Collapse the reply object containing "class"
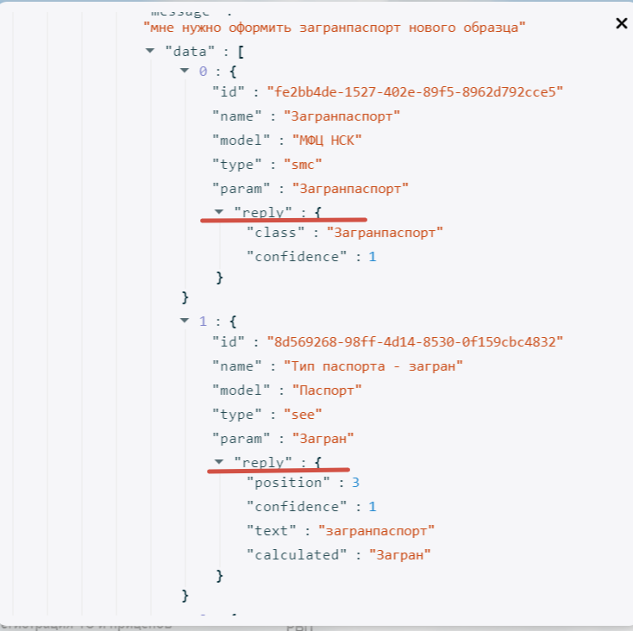633x631 pixels. [x=219, y=211]
